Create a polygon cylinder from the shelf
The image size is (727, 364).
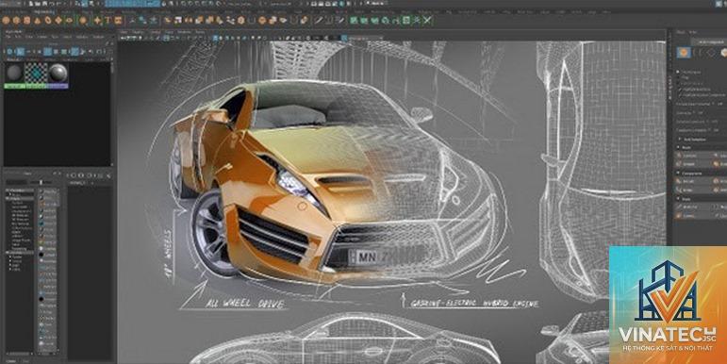27,20
